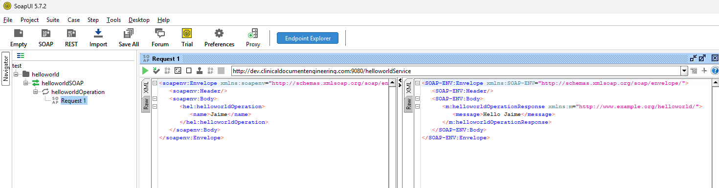Open the Case menu

coord(74,20)
